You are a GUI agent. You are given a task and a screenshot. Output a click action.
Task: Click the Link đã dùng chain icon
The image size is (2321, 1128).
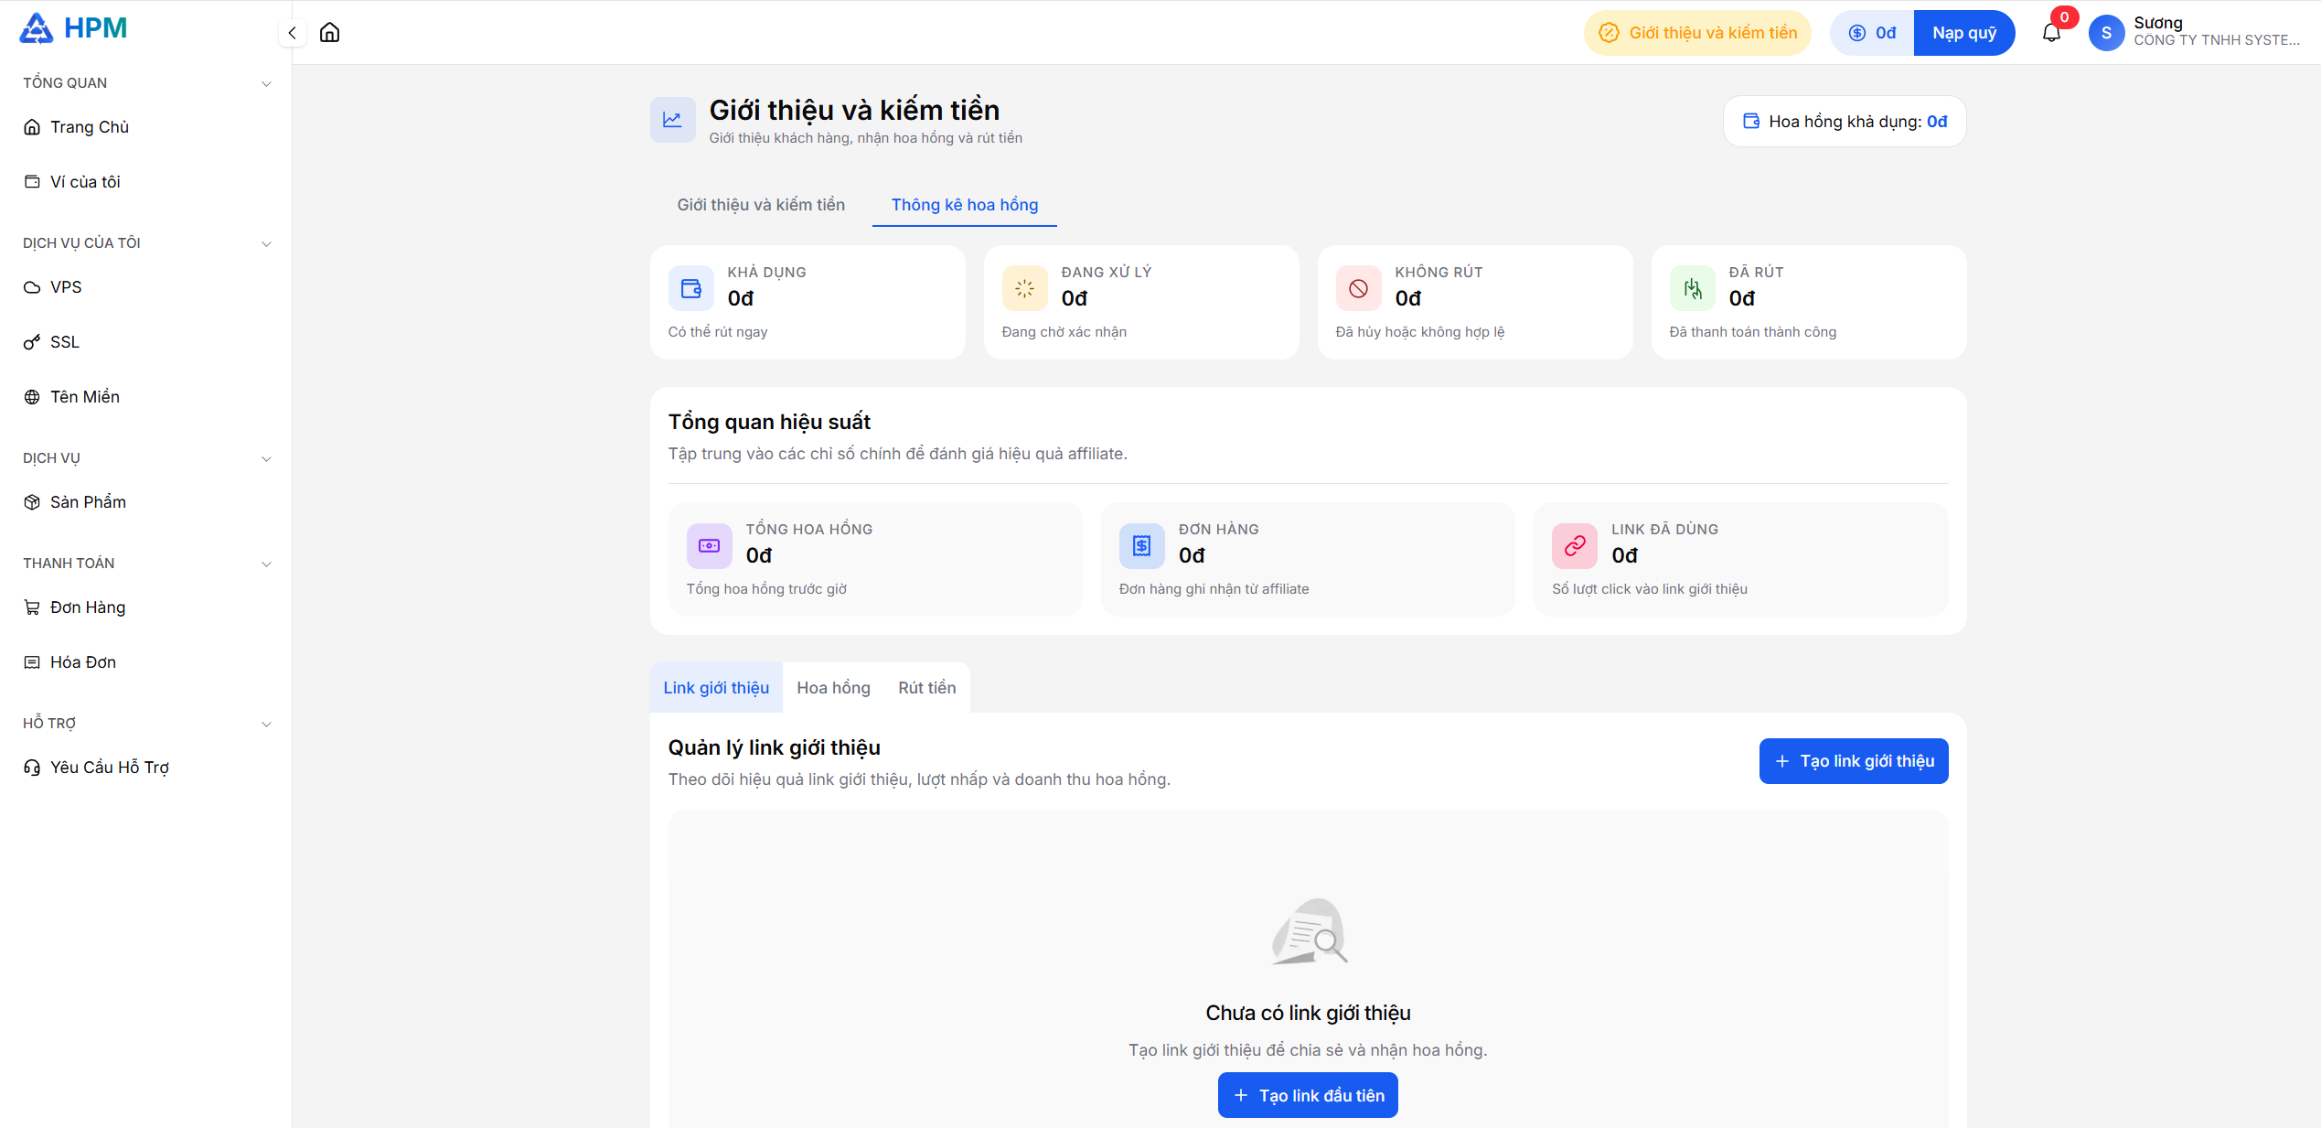(x=1574, y=546)
